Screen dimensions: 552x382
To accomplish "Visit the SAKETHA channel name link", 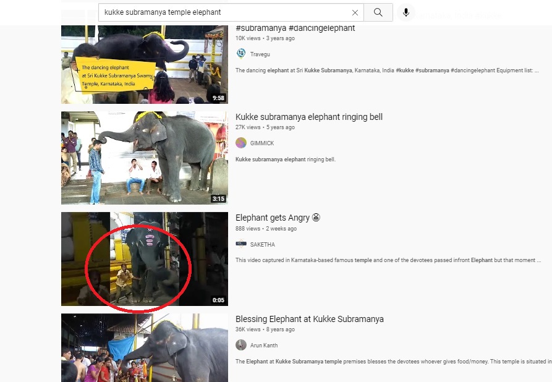I will click(263, 244).
